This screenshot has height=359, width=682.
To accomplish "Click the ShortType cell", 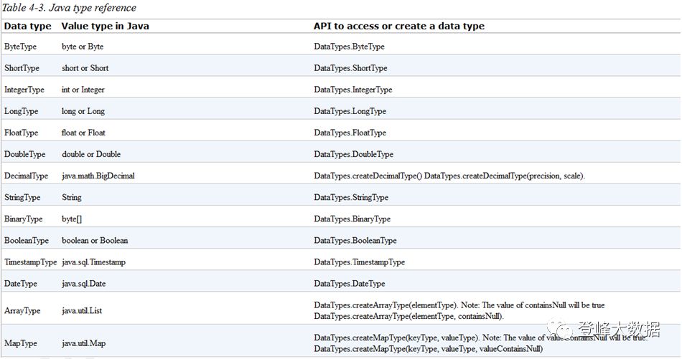I will pyautogui.click(x=22, y=68).
